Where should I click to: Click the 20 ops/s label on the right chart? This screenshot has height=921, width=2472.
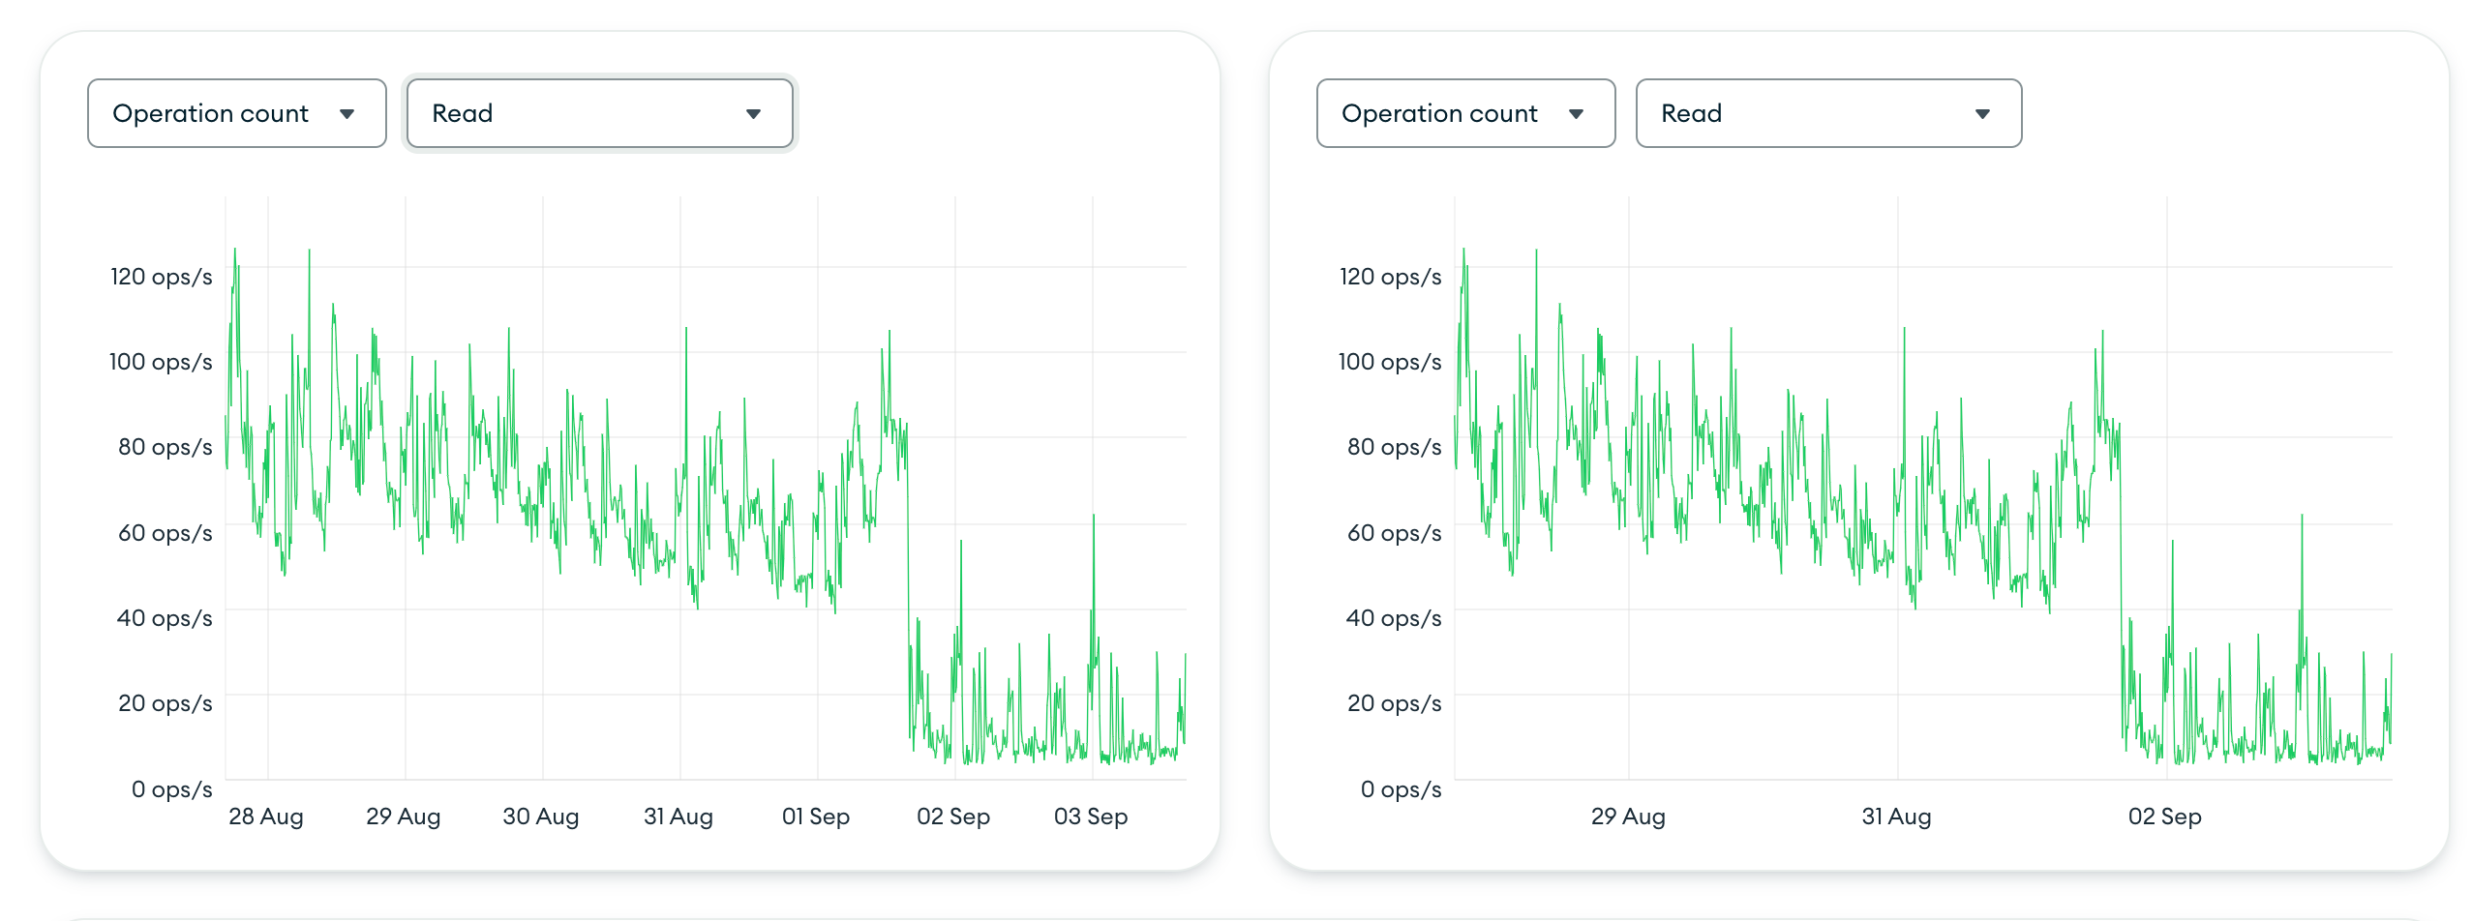(1395, 703)
